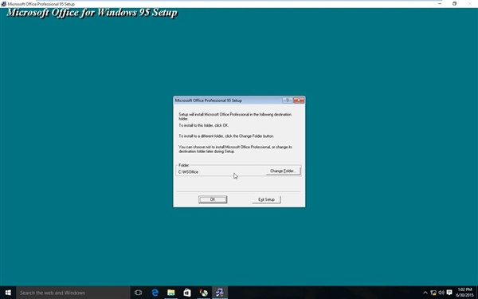Click the volume speaker tray icon
Screen dimensions: 478x299
[x=441, y=293]
